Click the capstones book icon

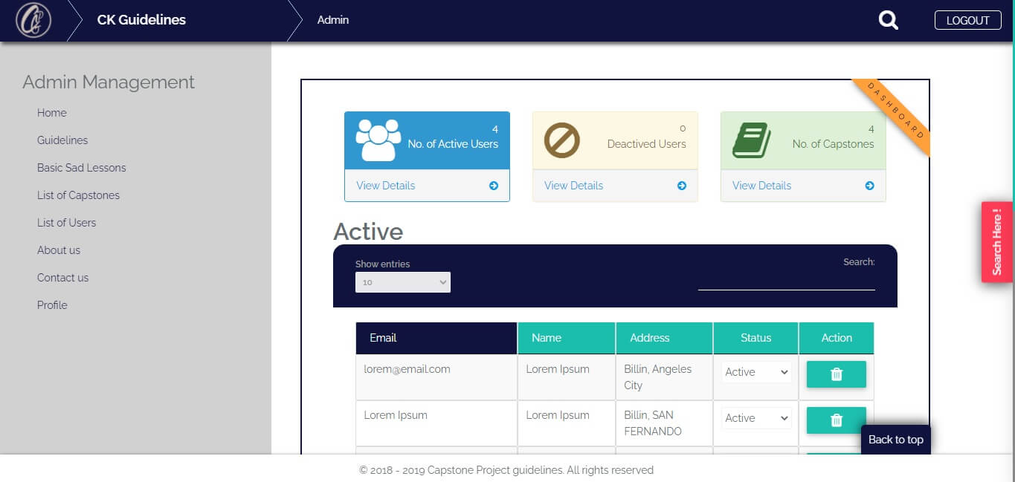752,140
